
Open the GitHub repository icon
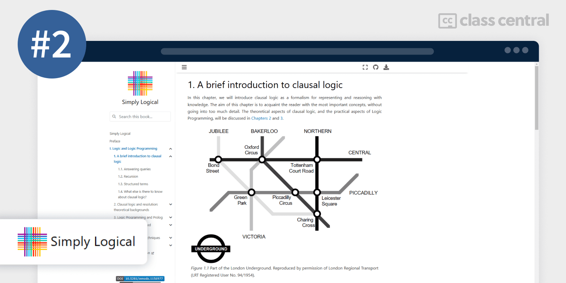pos(375,67)
